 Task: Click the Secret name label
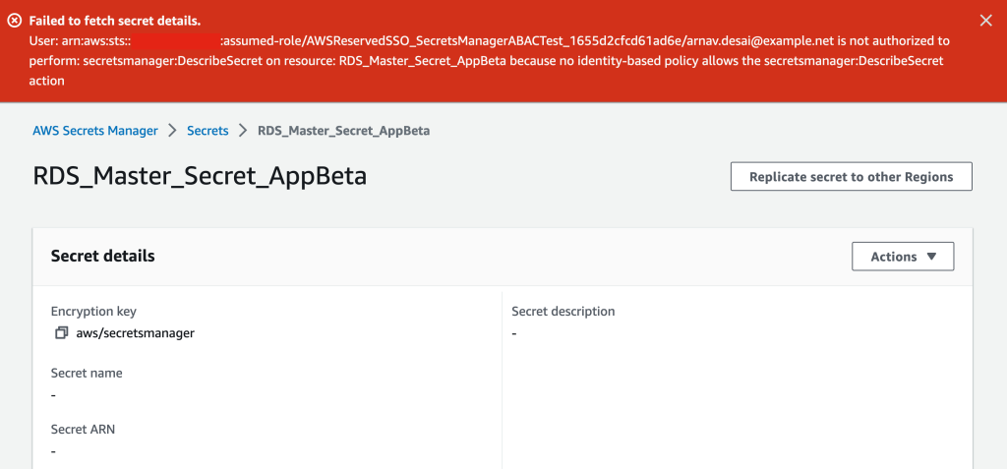87,374
